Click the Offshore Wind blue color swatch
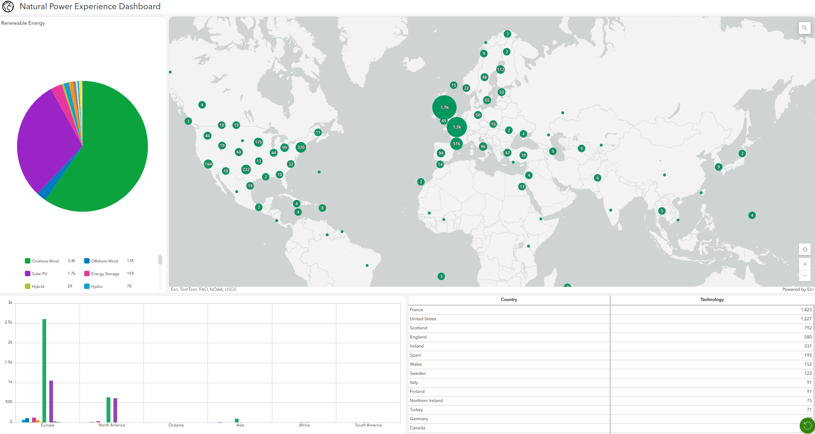Screen dimensions: 815x434 [87, 261]
